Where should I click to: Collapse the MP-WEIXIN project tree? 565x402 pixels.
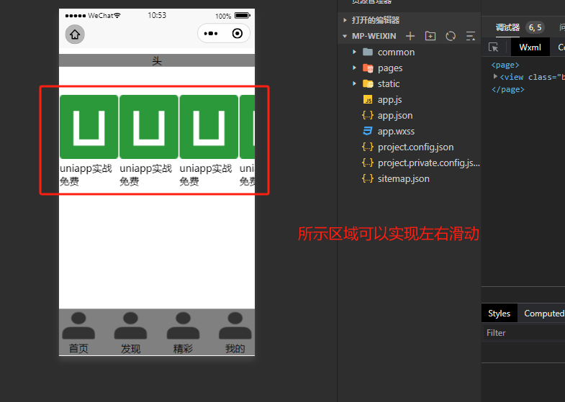(x=345, y=36)
